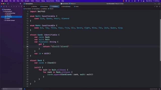Open the Debug menu
Screen dimensions: 161x90
[43, 1]
